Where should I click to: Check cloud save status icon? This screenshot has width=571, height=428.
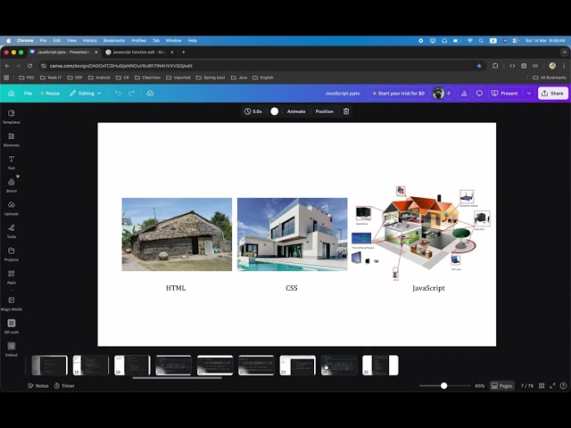[150, 93]
